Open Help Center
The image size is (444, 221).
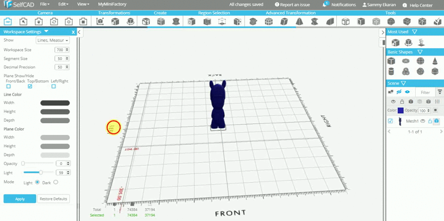pos(418,5)
